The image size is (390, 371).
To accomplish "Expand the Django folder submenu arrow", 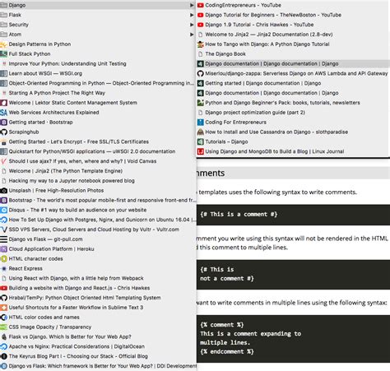I will [192, 5].
